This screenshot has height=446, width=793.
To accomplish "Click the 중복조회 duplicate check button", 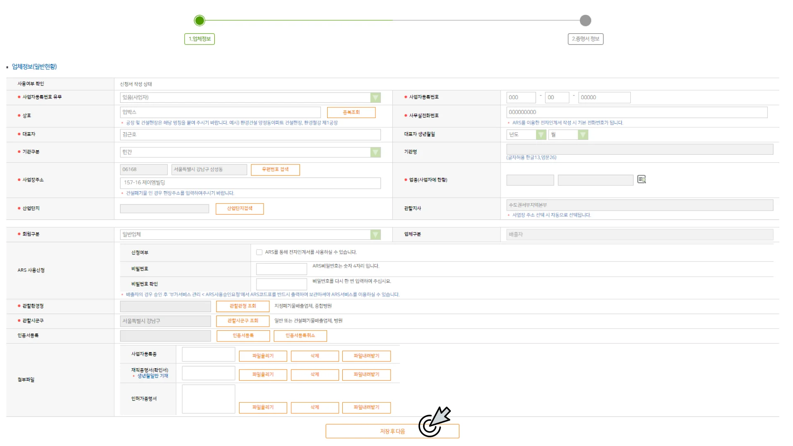I will tap(351, 112).
